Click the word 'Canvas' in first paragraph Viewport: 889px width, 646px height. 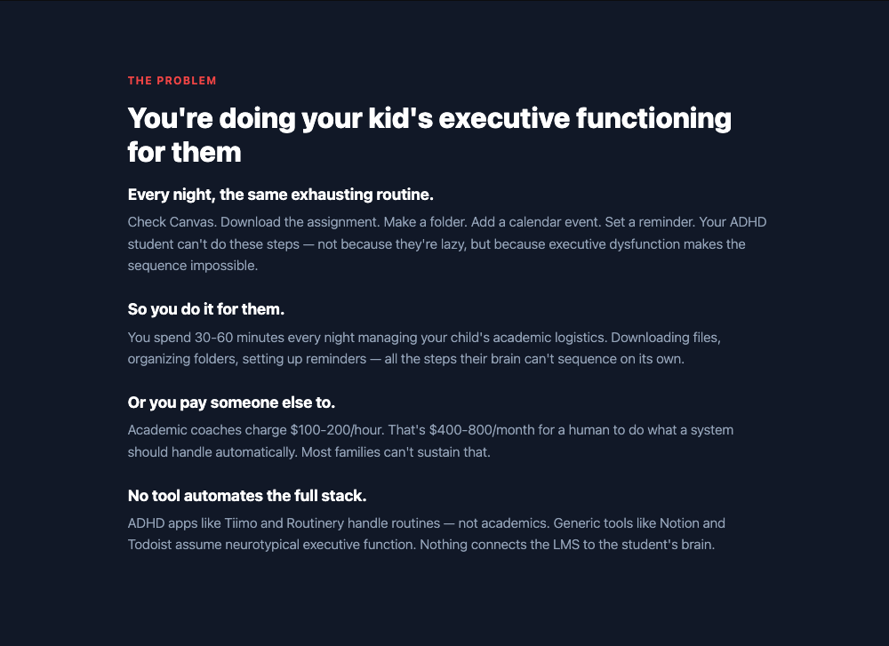[x=193, y=222]
